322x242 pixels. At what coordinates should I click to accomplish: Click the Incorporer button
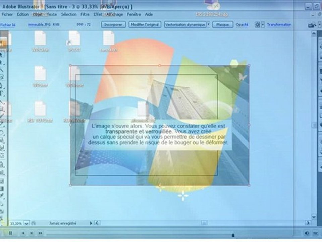(113, 25)
